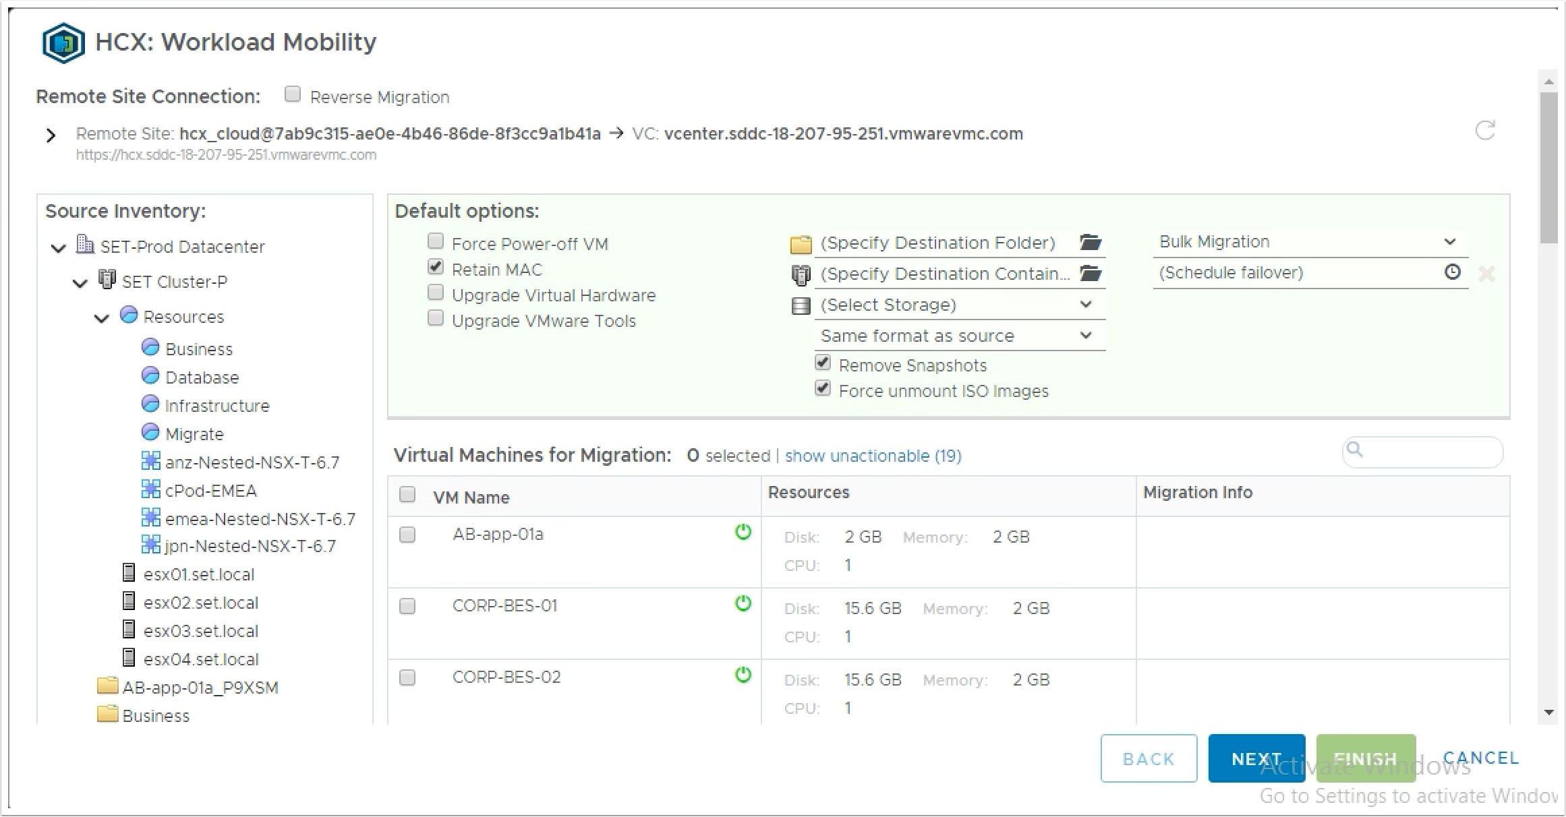Viewport: 1566px width, 817px height.
Task: Clear the schedule with the X icon
Action: [1486, 274]
